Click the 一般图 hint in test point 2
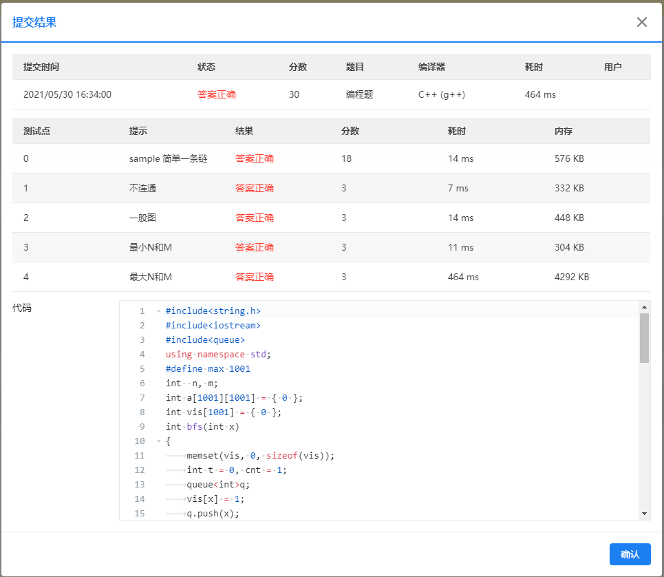 click(x=142, y=218)
